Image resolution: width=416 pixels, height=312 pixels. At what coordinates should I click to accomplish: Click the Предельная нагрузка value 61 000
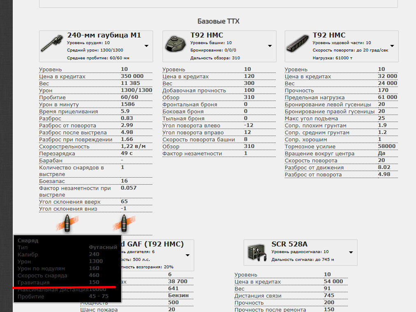click(388, 97)
